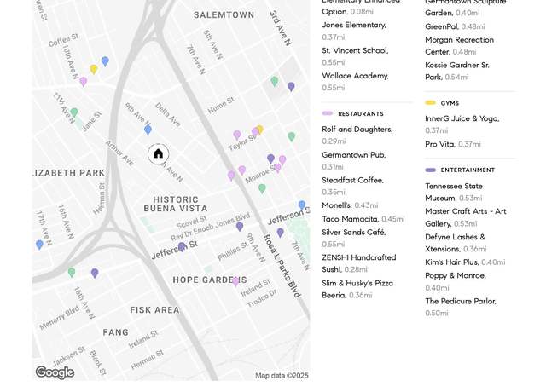Select Kossie Gardner Sr. Park entry
This screenshot has height=392, width=546.
pyautogui.click(x=457, y=71)
